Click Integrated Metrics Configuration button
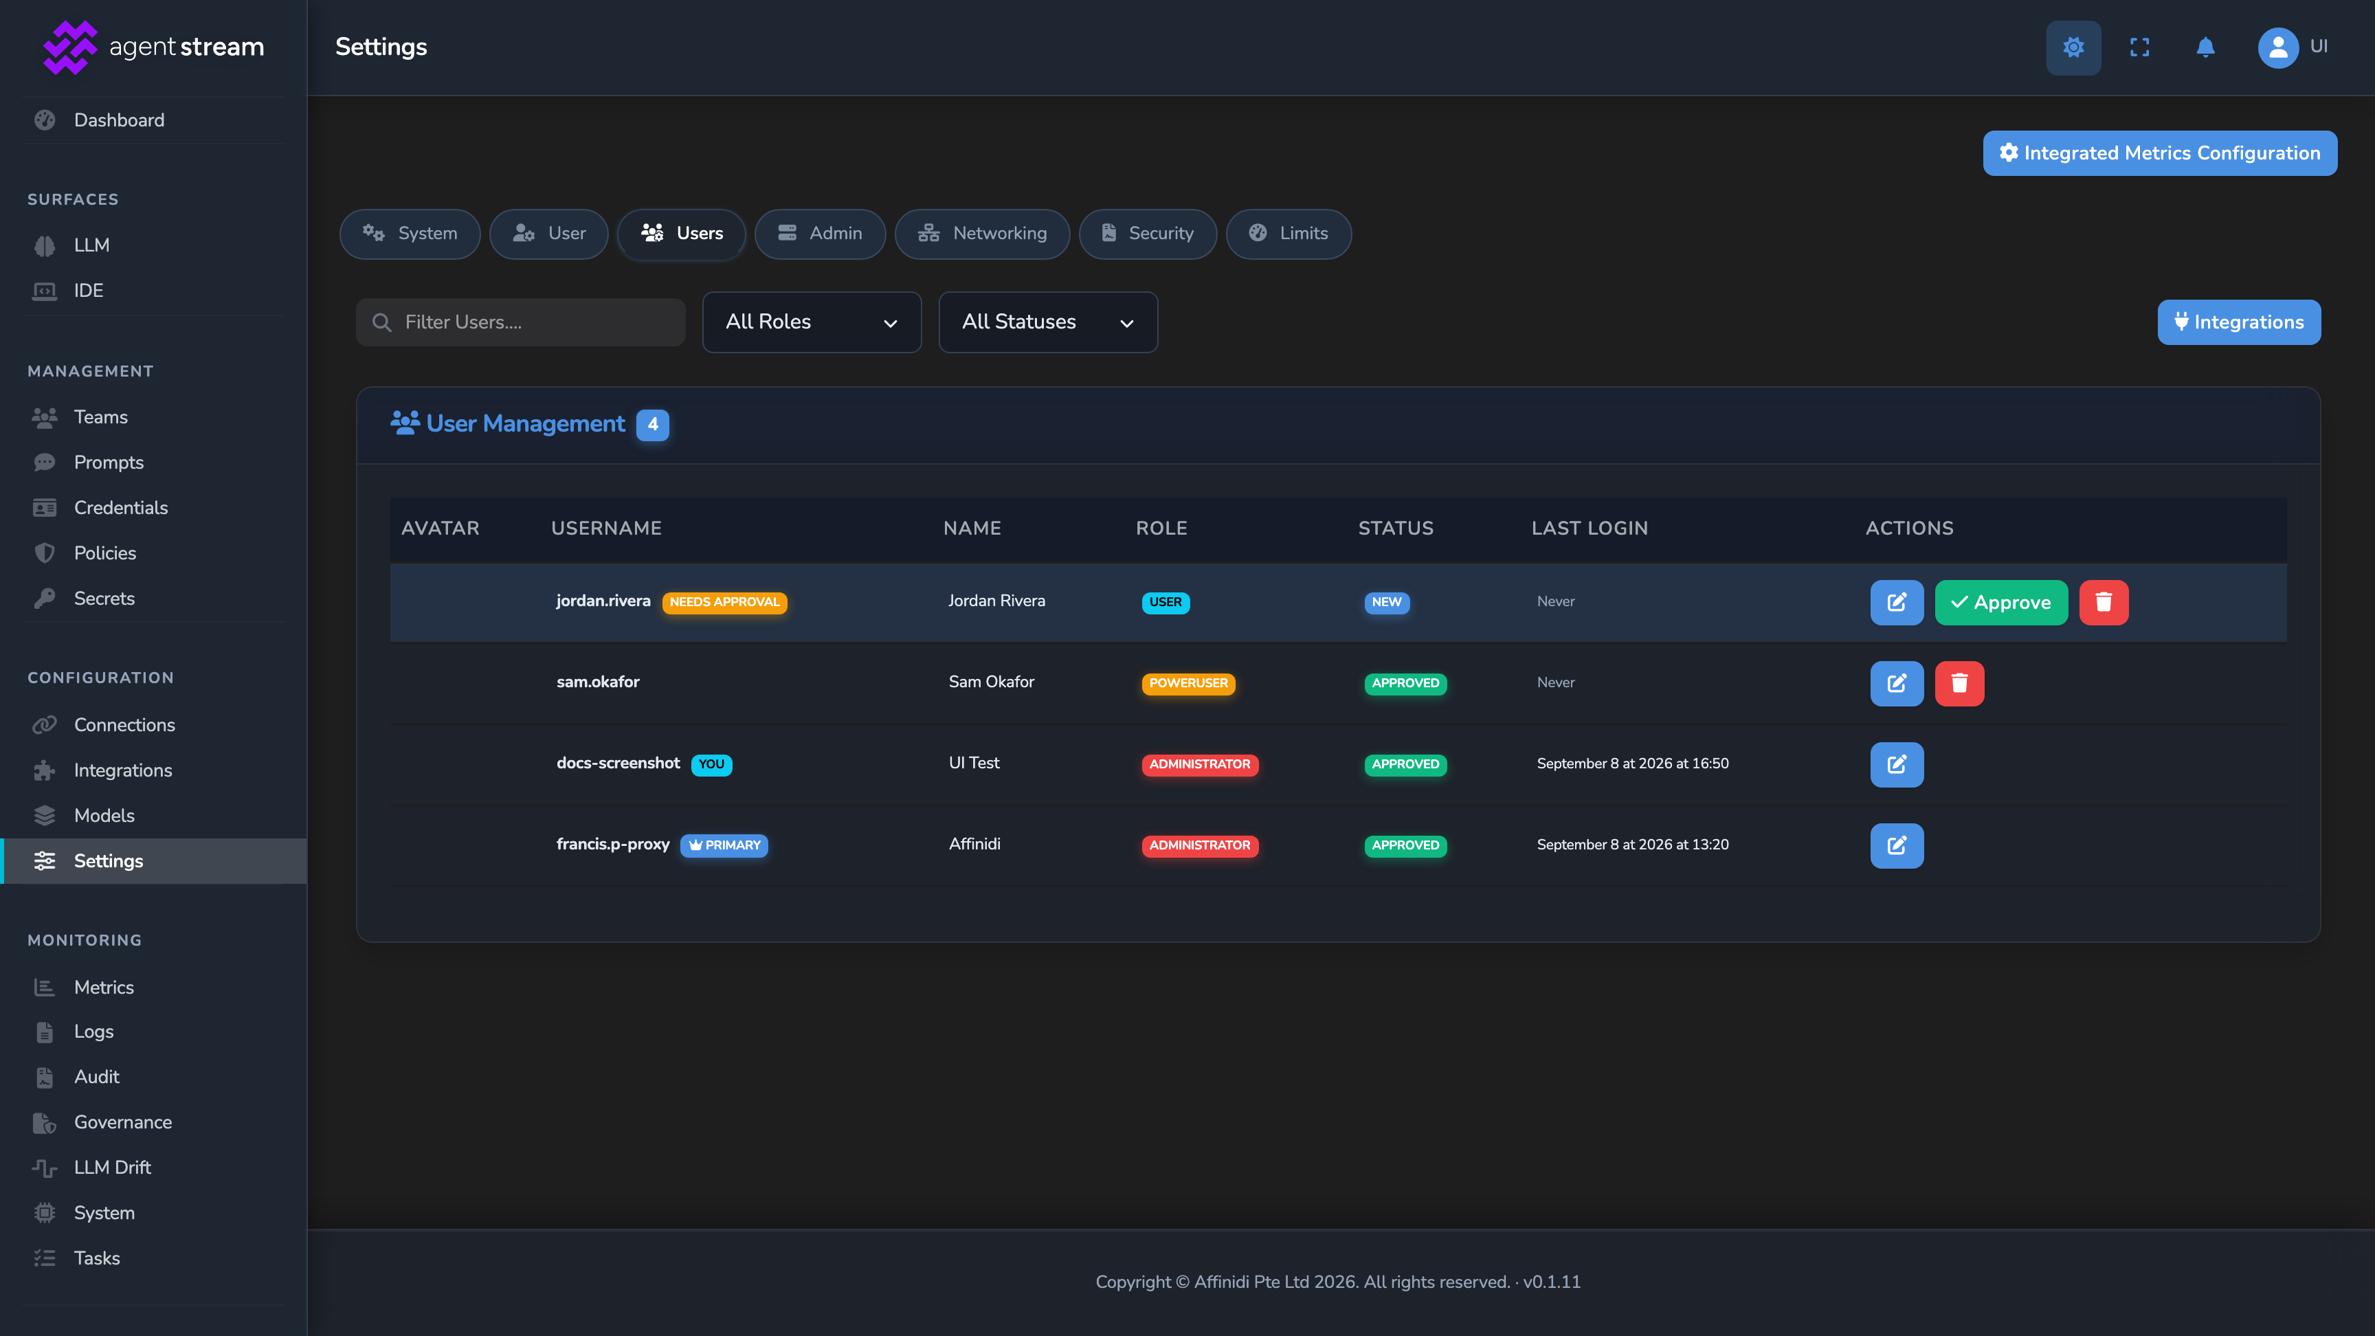 click(x=2159, y=153)
